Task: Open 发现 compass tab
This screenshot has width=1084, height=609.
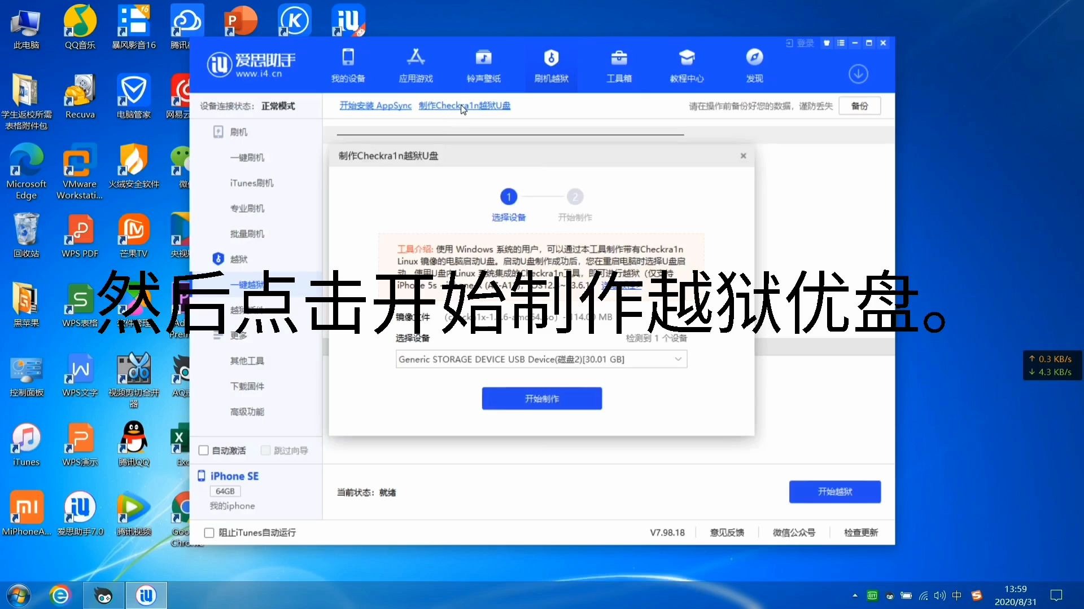Action: click(754, 66)
